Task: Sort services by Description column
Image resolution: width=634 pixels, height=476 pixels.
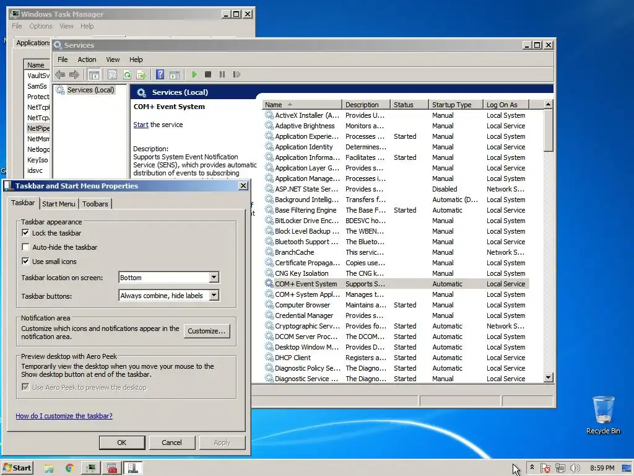Action: click(x=366, y=104)
